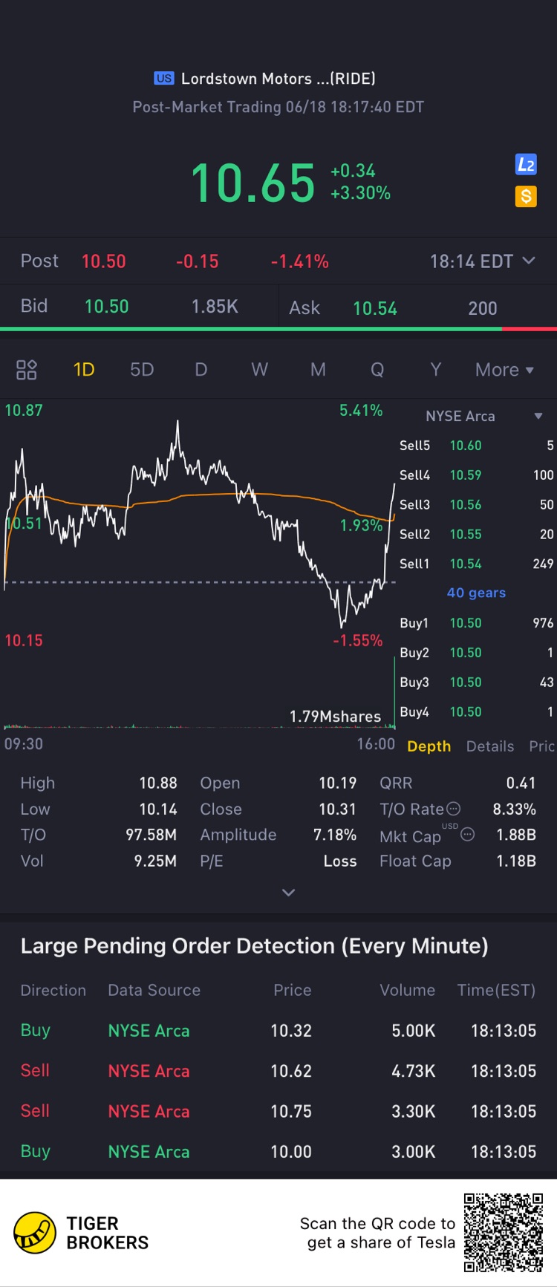Screen dimensions: 557x1287
Task: Switch to the W weekly chart tab
Action: [259, 370]
